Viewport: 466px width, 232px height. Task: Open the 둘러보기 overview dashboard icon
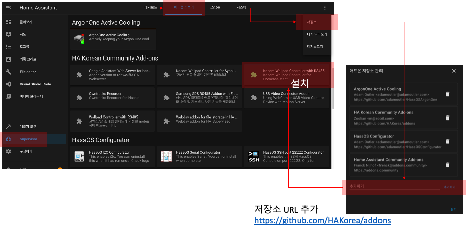(8, 22)
